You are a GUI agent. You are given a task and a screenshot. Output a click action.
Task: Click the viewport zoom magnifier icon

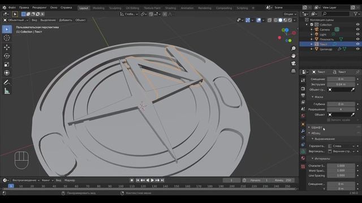pos(293,48)
